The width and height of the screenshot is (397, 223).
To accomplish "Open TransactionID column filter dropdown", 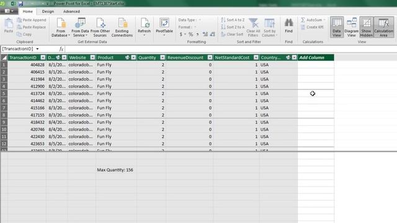I will click(x=43, y=58).
